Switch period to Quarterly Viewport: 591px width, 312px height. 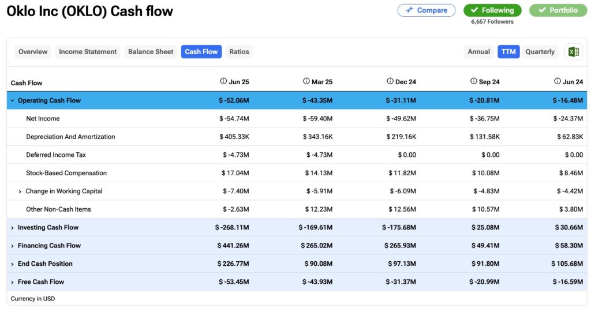[x=540, y=52]
